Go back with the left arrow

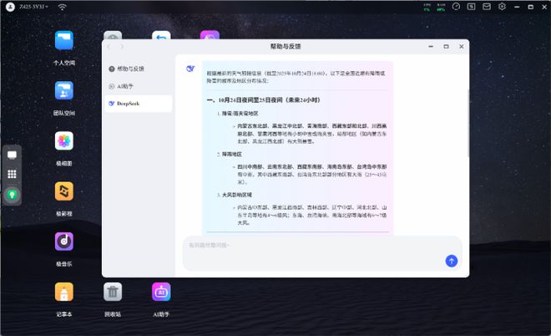[x=110, y=47]
